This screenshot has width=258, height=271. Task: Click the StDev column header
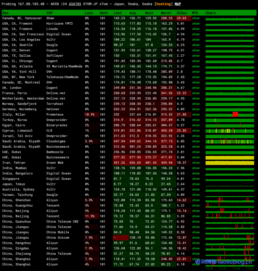tap(182, 13)
